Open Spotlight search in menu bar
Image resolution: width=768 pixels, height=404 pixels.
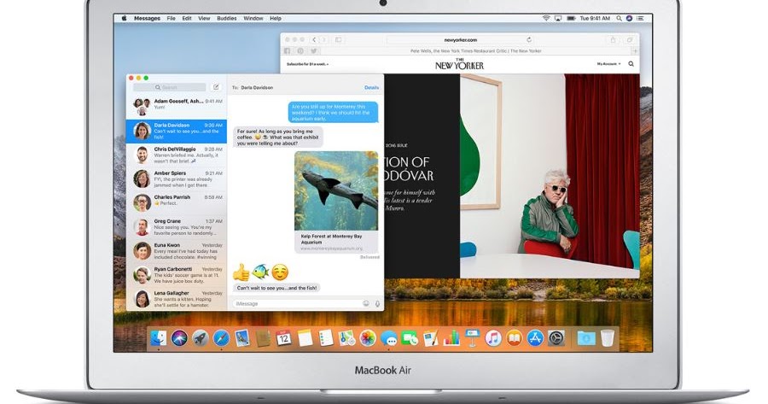(x=620, y=18)
